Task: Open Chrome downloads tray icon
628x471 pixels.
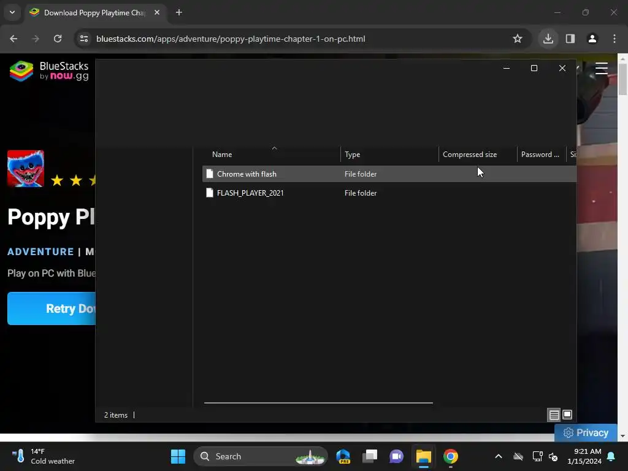Action: pyautogui.click(x=548, y=39)
